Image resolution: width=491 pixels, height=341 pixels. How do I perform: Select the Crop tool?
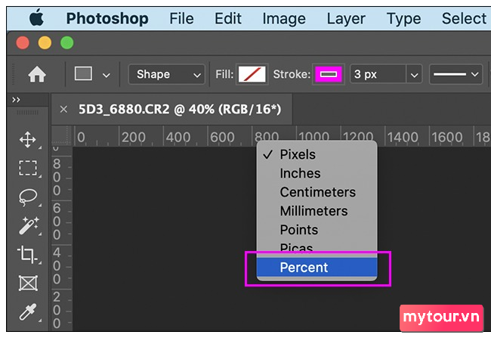(28, 254)
